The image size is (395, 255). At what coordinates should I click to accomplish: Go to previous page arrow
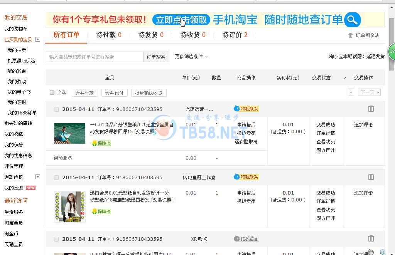351,92
